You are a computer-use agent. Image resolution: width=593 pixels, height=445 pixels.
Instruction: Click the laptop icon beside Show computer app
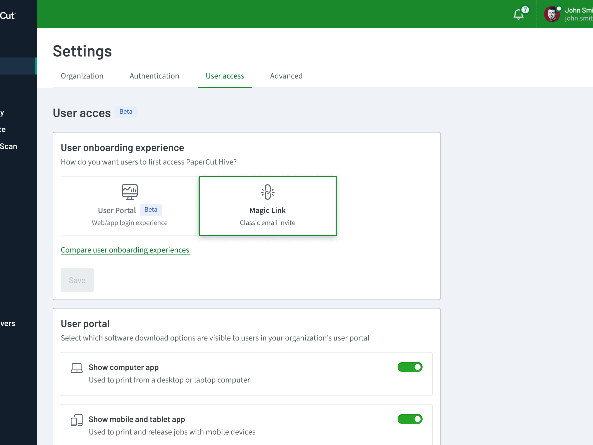(x=77, y=368)
